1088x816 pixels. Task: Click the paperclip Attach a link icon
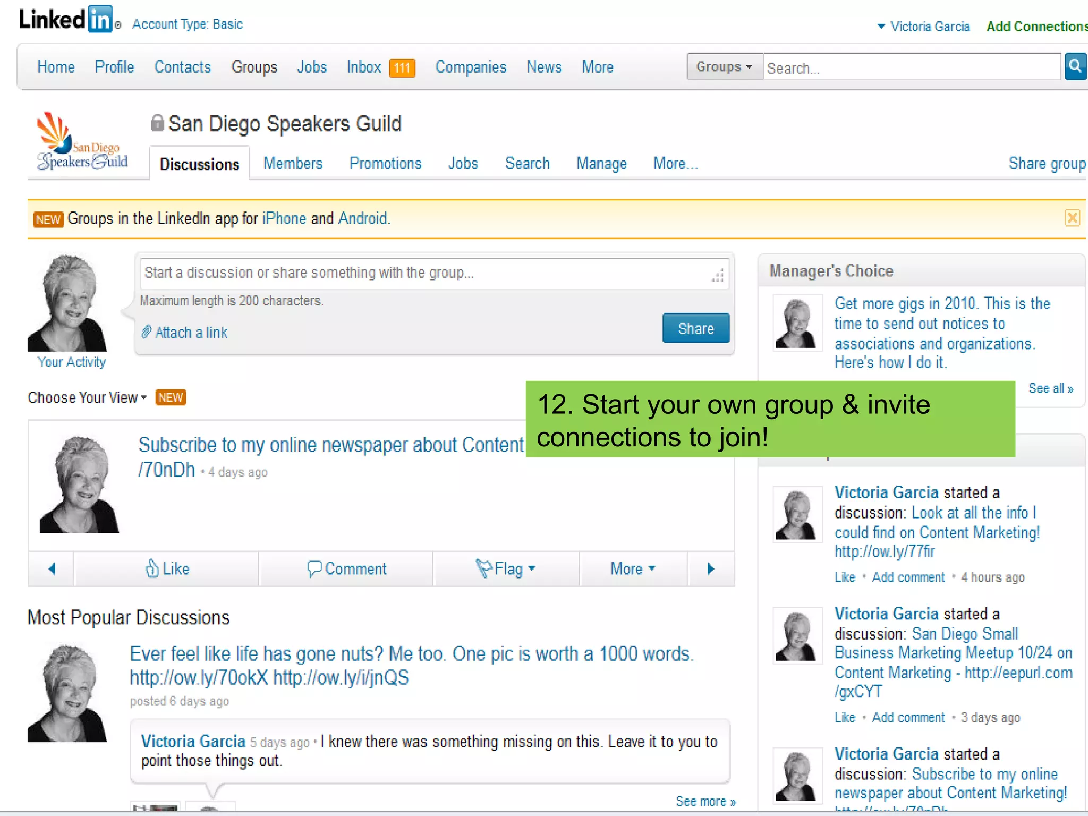[146, 332]
